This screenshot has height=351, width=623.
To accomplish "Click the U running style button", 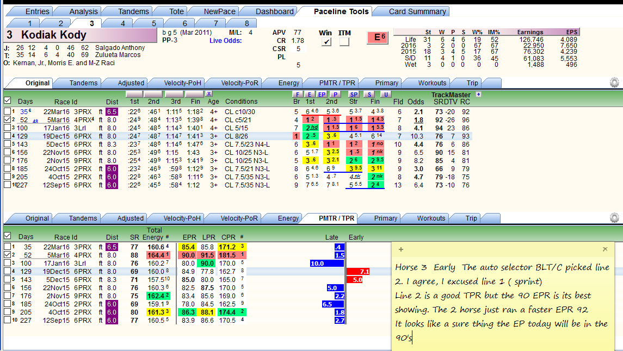I will point(385,95).
